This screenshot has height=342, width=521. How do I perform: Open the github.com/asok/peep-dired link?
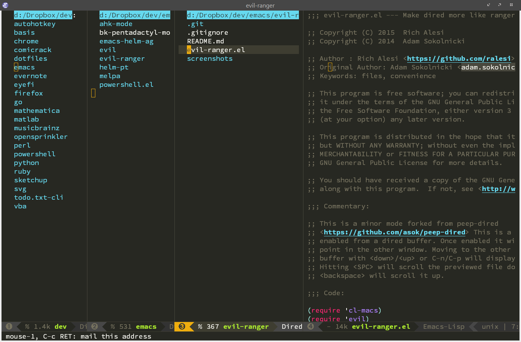394,232
